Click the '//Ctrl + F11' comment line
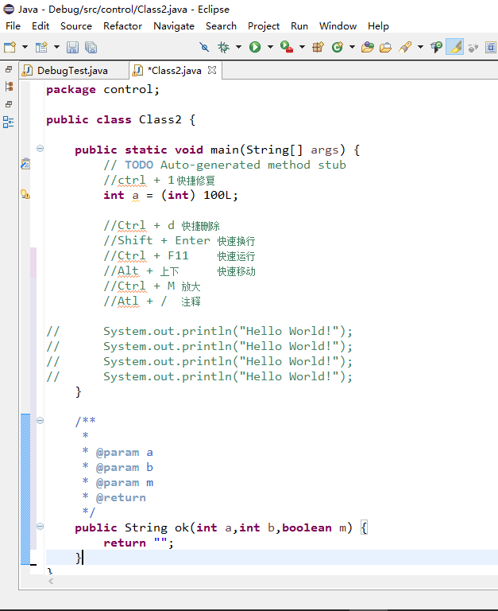Screen dimensions: 498x611 [x=180, y=256]
